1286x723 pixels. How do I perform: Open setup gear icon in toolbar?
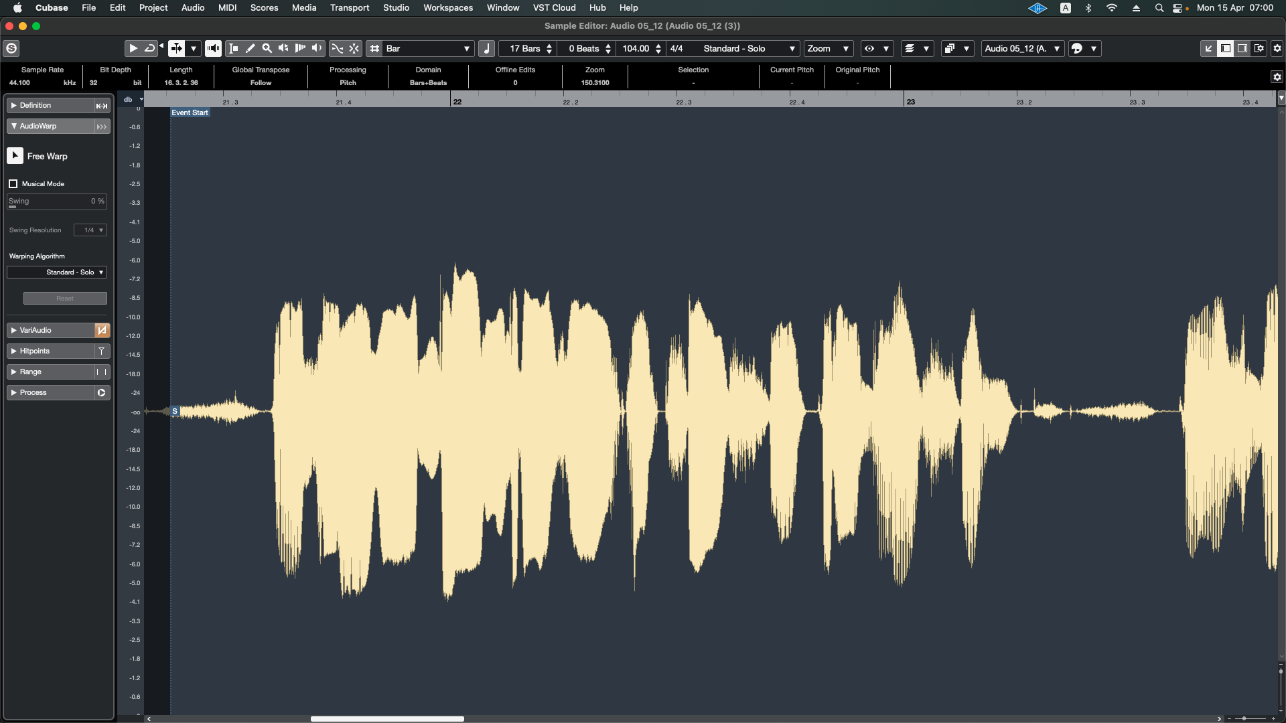click(x=1277, y=48)
